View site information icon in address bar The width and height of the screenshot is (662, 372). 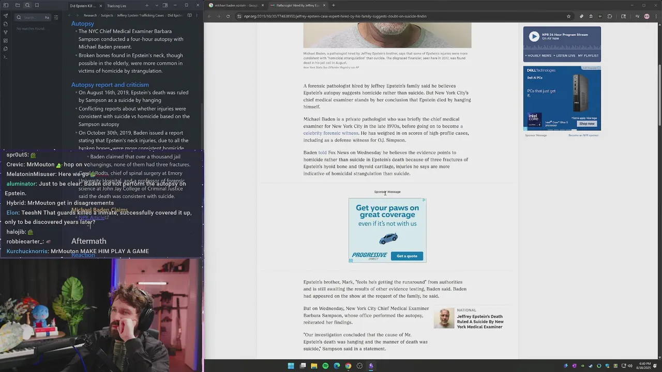coord(239,16)
